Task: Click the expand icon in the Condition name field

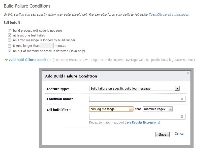Action: pyautogui.click(x=182, y=99)
